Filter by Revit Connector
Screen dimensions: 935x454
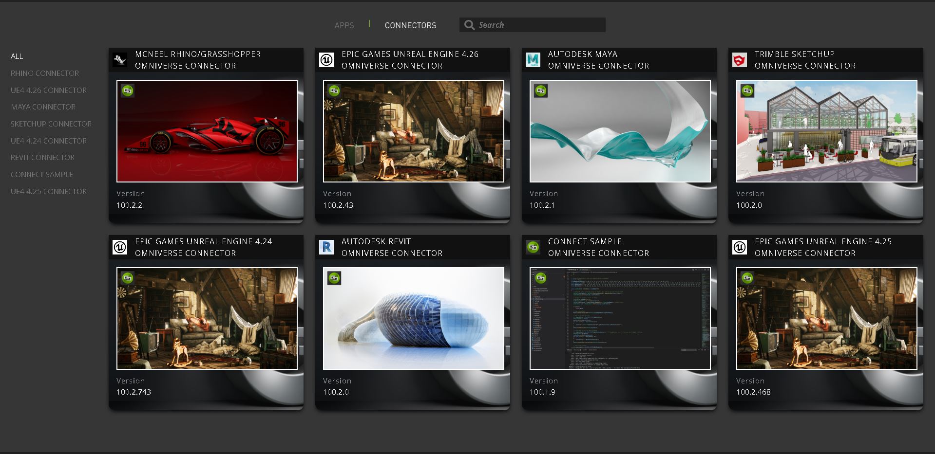pyautogui.click(x=43, y=158)
